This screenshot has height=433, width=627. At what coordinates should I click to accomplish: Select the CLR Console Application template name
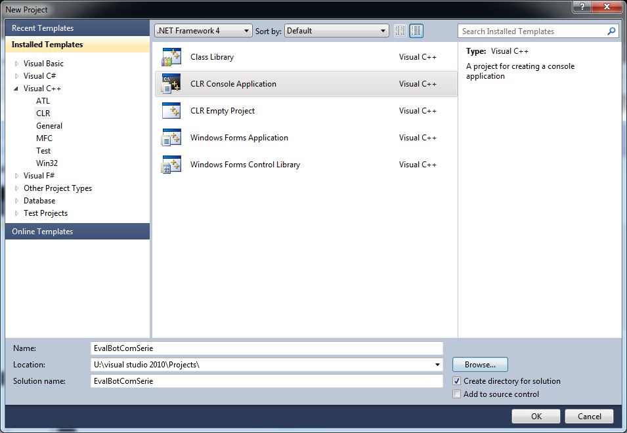pos(233,84)
